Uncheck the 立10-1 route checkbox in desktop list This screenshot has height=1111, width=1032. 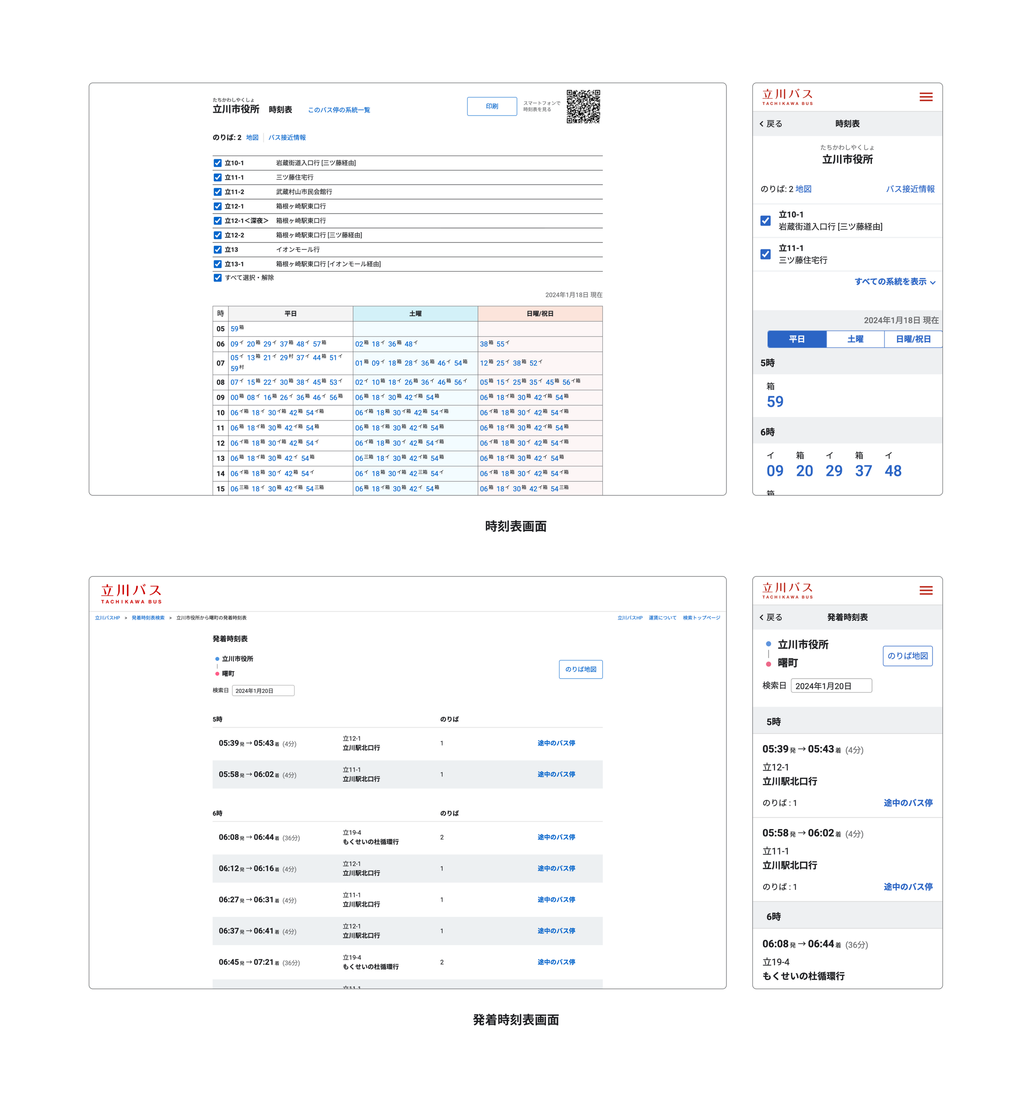tap(218, 163)
